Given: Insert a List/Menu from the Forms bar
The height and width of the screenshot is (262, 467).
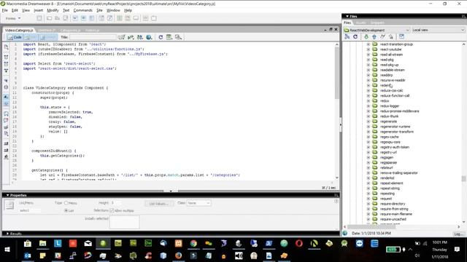Looking at the screenshot, I should (101, 18).
